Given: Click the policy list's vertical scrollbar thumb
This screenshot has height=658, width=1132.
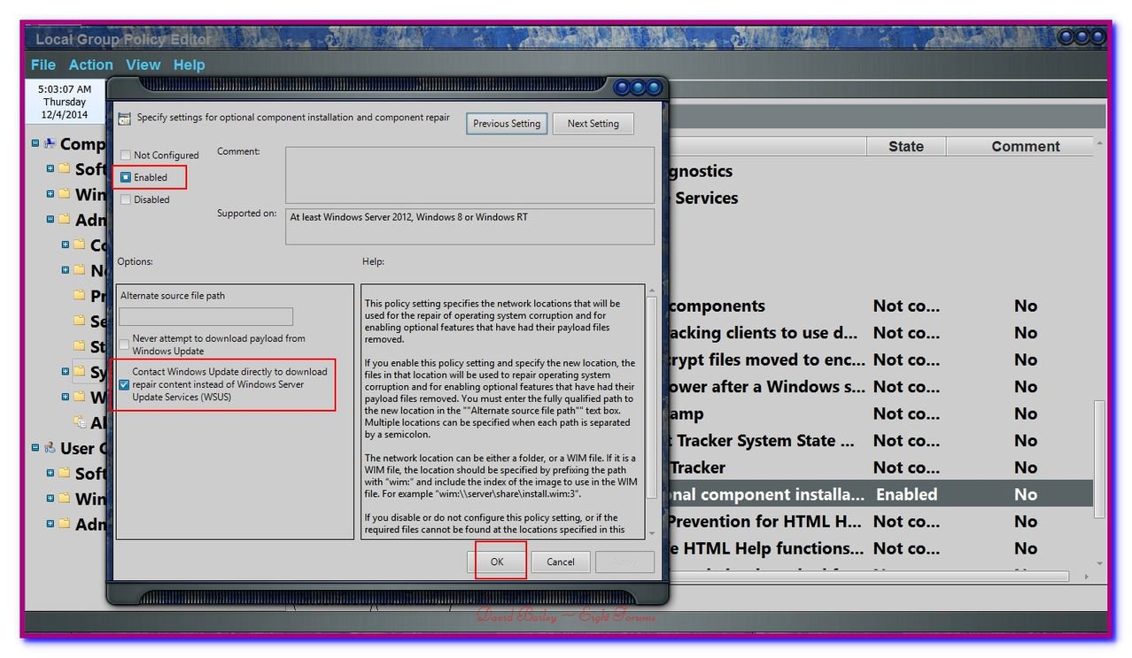Looking at the screenshot, I should (x=1099, y=458).
